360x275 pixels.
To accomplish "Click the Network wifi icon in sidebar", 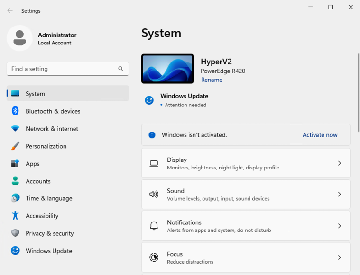I will (15, 128).
